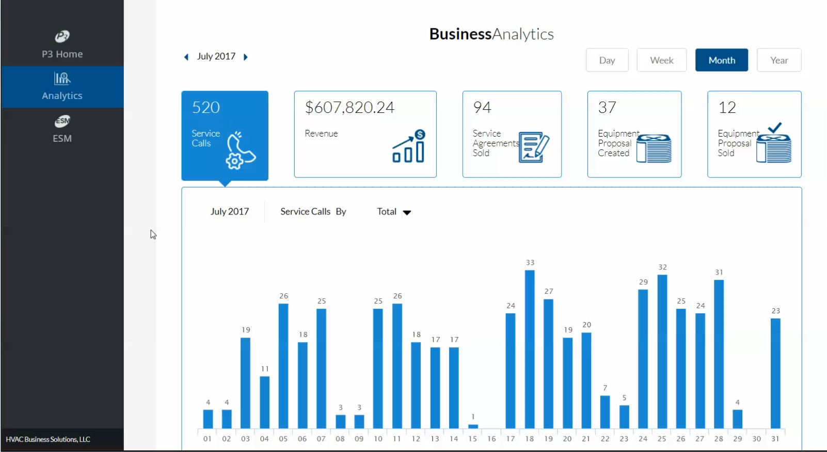Screen dimensions: 827x452
Task: Select the Analytics sidebar icon
Action: tap(62, 78)
